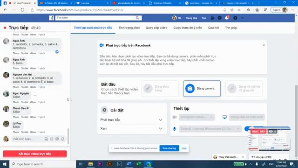Show hidden system tray icons chevron
Image resolution: width=298 pixels, height=168 pixels.
click(x=251, y=164)
